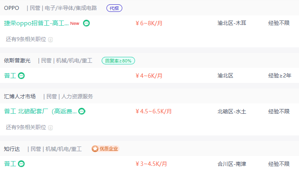Expand 还有9条相关职位 under 汇博人才市场
This screenshot has width=299, height=171.
(29, 127)
